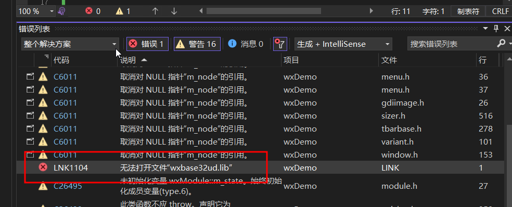
Task: Click in the 搜索错误列表 search field
Action: click(x=451, y=44)
